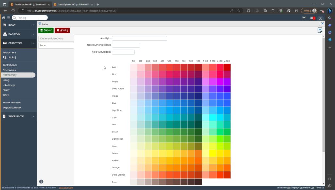Open Lokalizacje from the sidebar menu
The width and height of the screenshot is (335, 190).
pos(9,85)
